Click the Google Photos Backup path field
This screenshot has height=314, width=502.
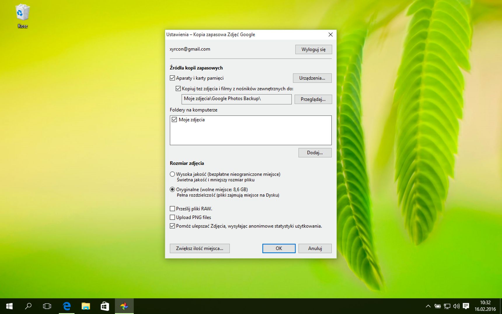pyautogui.click(x=236, y=99)
